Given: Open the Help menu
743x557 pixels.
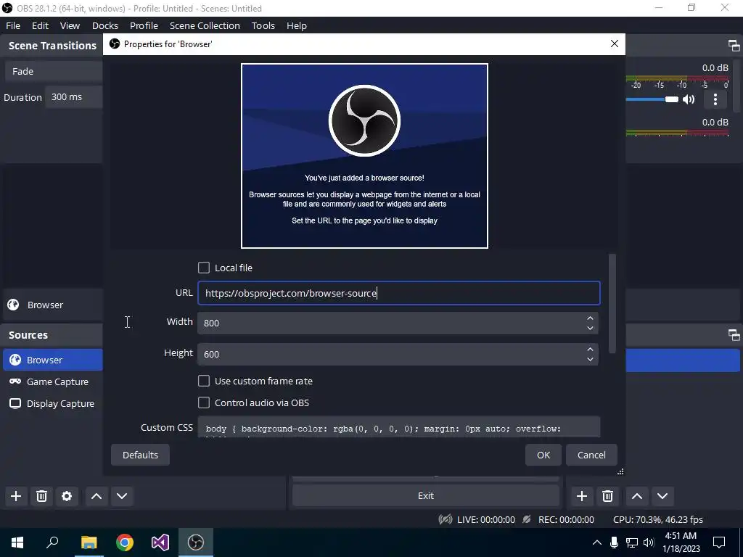Looking at the screenshot, I should coord(296,25).
